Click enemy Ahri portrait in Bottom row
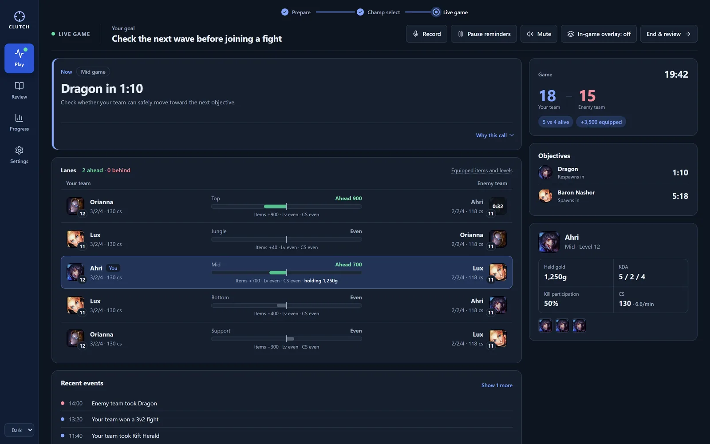Image resolution: width=710 pixels, height=444 pixels. 498,305
